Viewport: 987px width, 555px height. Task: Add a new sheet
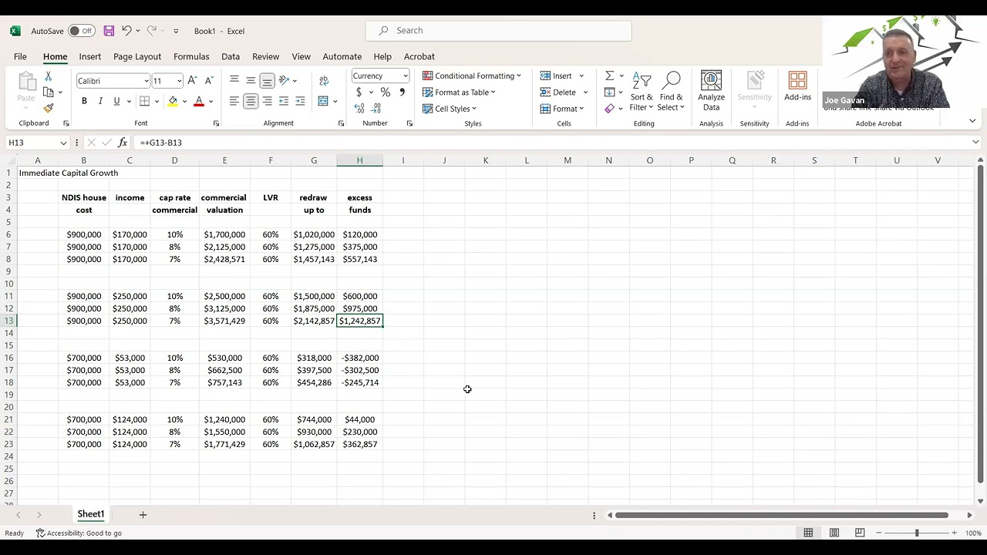(x=143, y=514)
